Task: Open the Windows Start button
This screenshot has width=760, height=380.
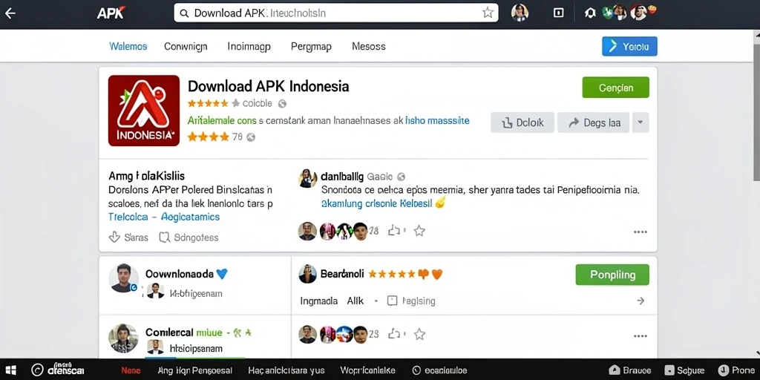Action: 10,370
